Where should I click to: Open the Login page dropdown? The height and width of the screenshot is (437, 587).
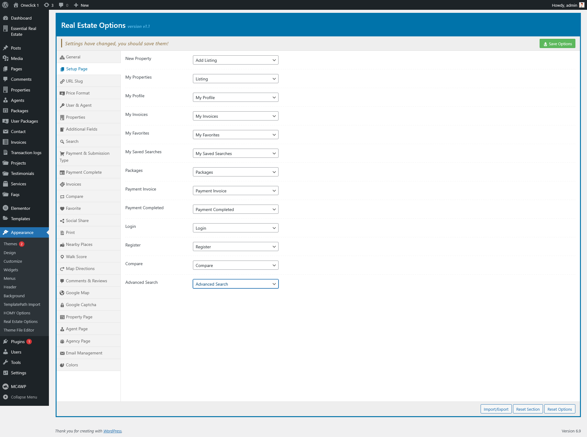[x=235, y=228]
